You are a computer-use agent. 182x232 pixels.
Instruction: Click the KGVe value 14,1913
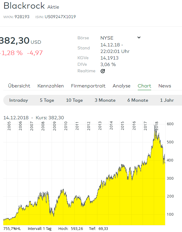pos(110,58)
